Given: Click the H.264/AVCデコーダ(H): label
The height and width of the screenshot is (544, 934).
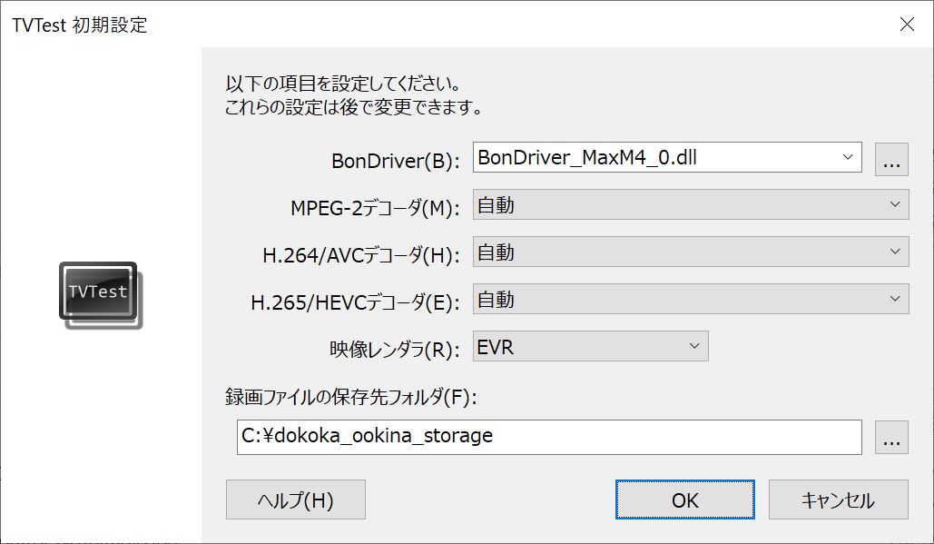Looking at the screenshot, I should pyautogui.click(x=361, y=255).
